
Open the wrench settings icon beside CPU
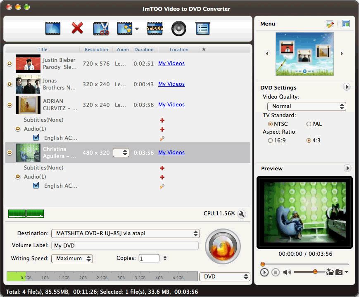click(x=242, y=214)
